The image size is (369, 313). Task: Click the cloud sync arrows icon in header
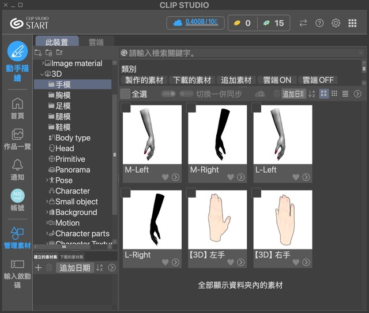(303, 23)
